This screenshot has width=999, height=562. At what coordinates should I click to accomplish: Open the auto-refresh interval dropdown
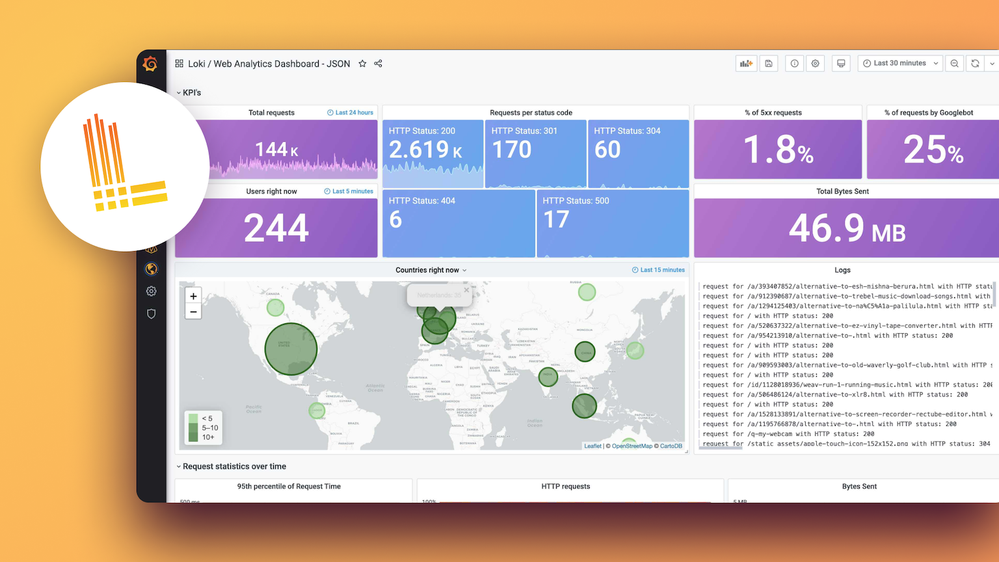(x=992, y=63)
